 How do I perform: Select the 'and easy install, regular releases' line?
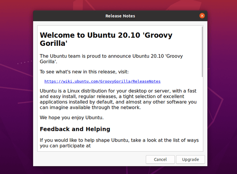pyautogui.click(x=112, y=97)
